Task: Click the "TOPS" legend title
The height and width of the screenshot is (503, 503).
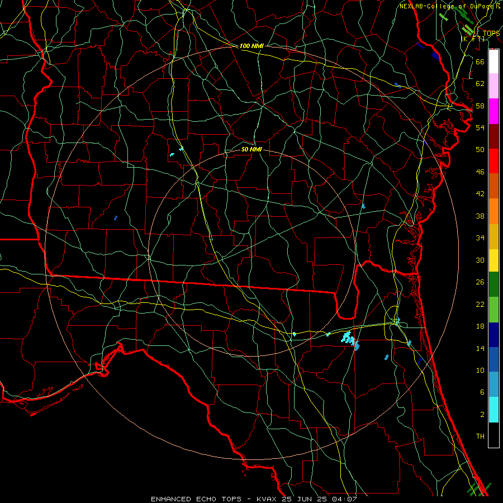Action: pos(491,33)
